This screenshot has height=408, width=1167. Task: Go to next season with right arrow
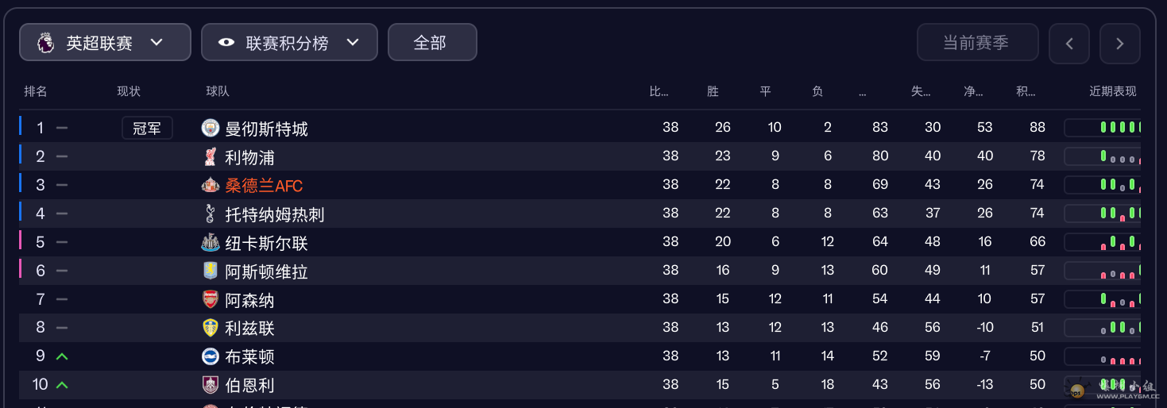(x=1119, y=44)
